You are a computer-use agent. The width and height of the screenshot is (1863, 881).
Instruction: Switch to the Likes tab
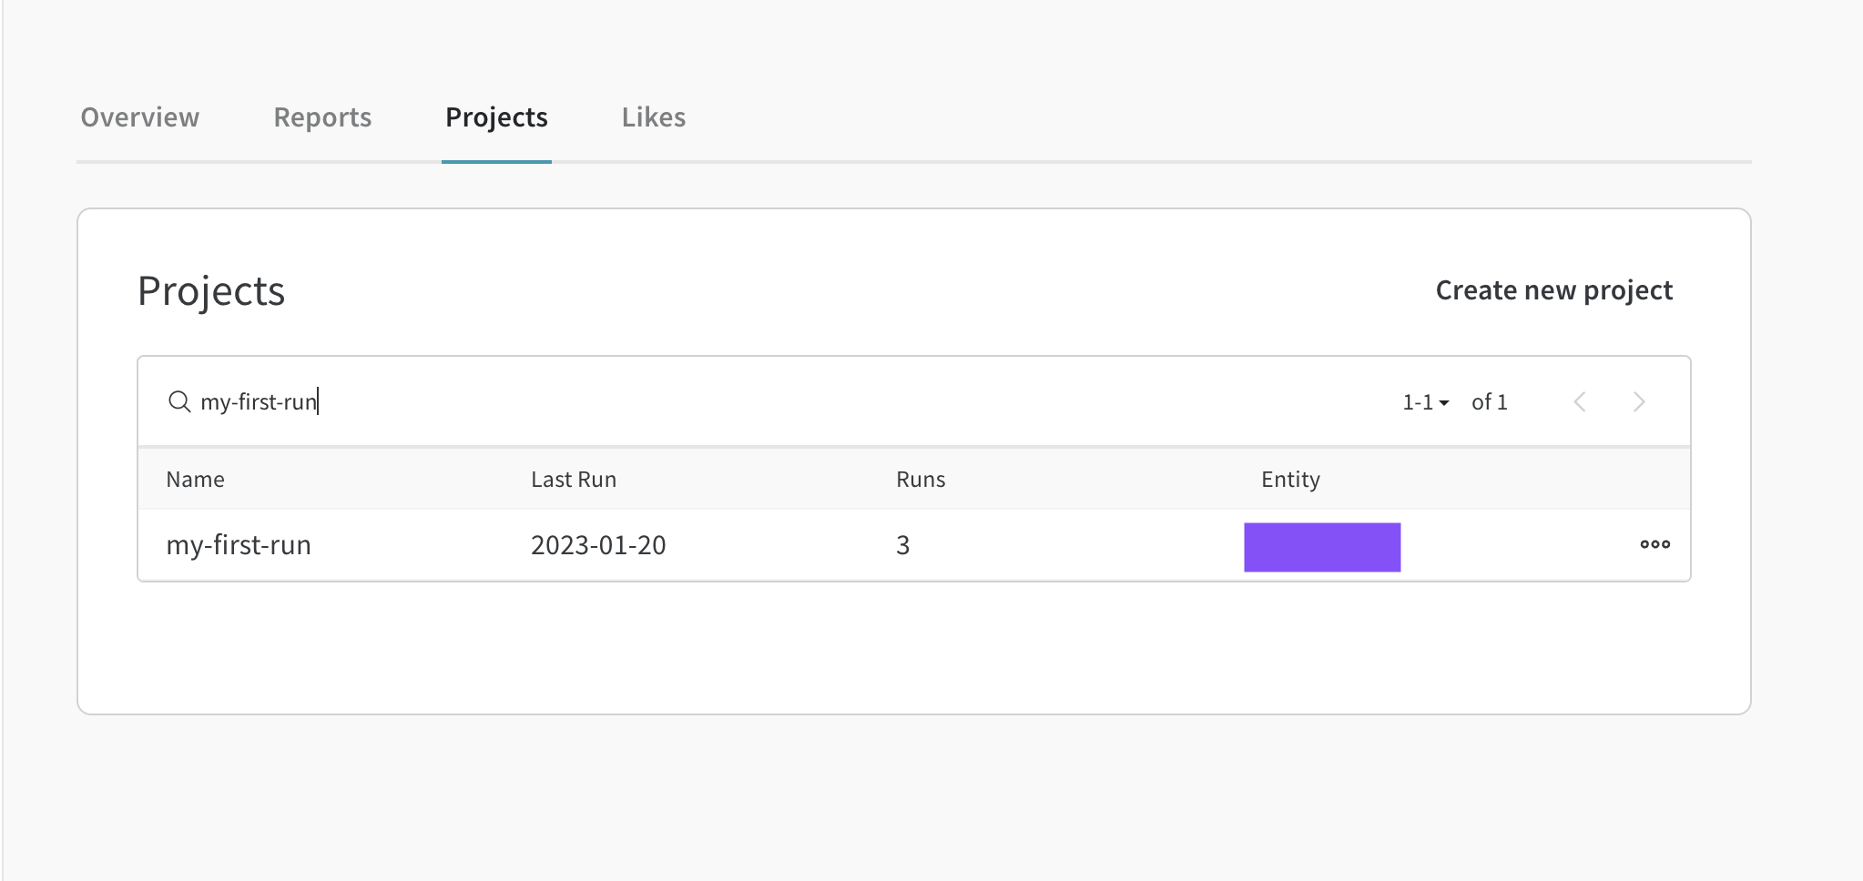654,117
